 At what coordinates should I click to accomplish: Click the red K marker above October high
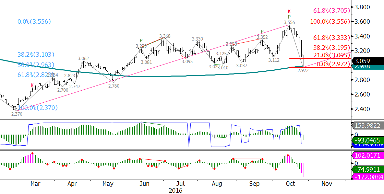(x=289, y=11)
